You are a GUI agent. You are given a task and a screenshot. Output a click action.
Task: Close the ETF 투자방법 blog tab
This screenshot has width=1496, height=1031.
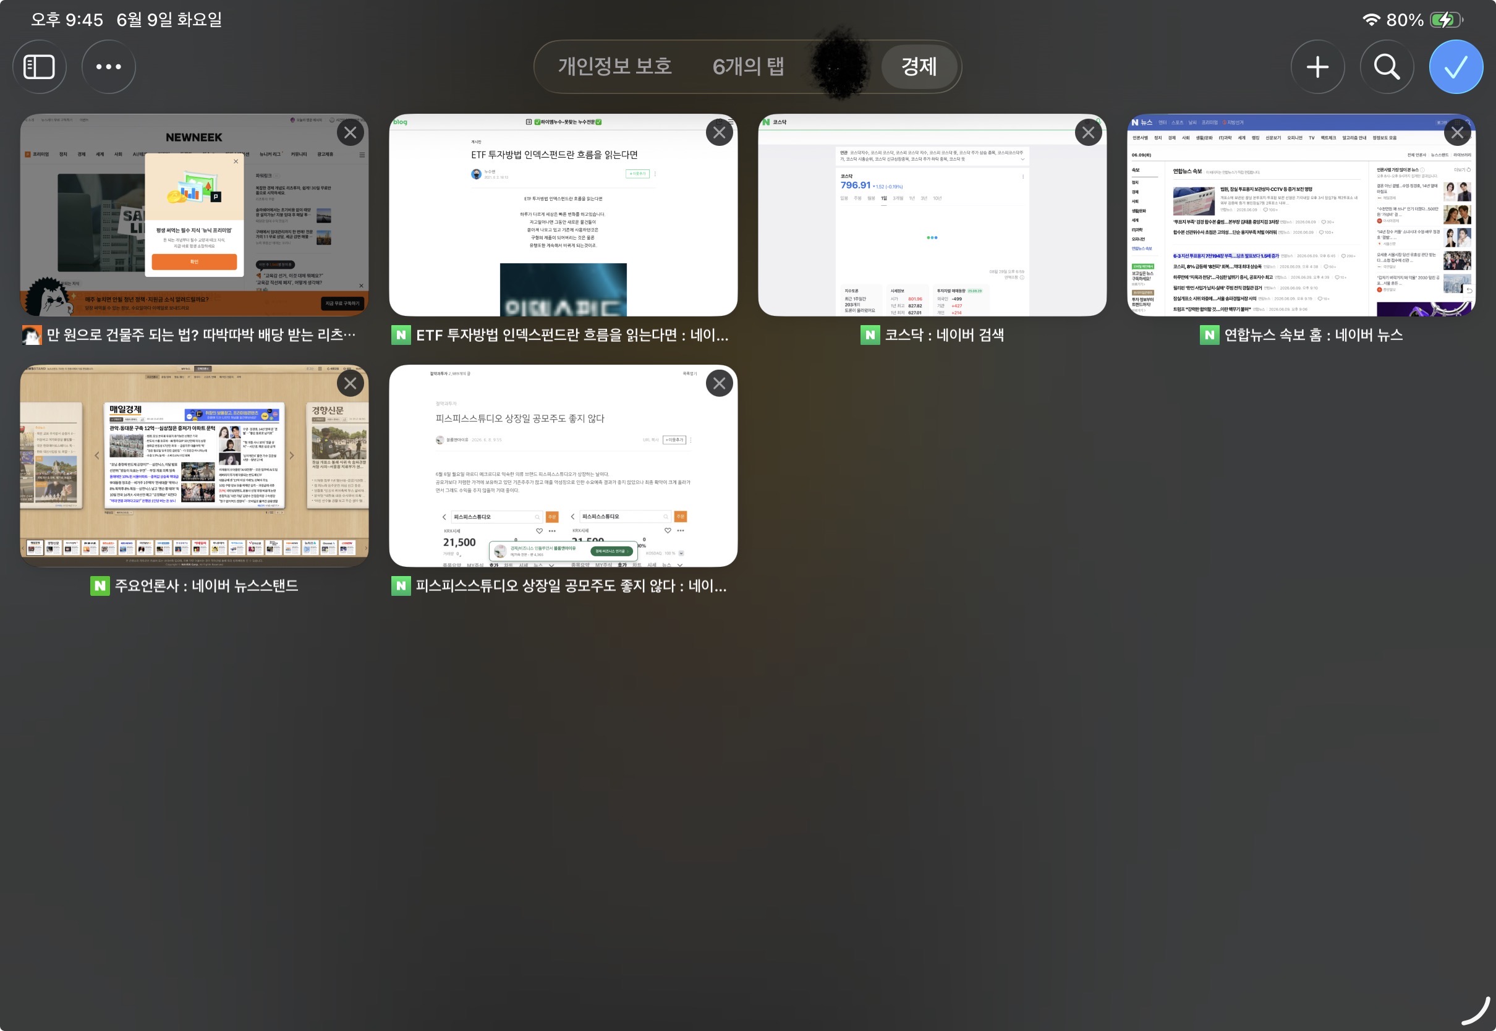(x=719, y=133)
